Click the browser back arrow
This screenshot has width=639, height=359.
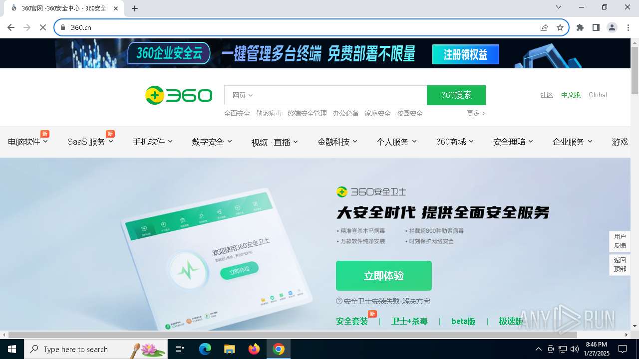(11, 27)
